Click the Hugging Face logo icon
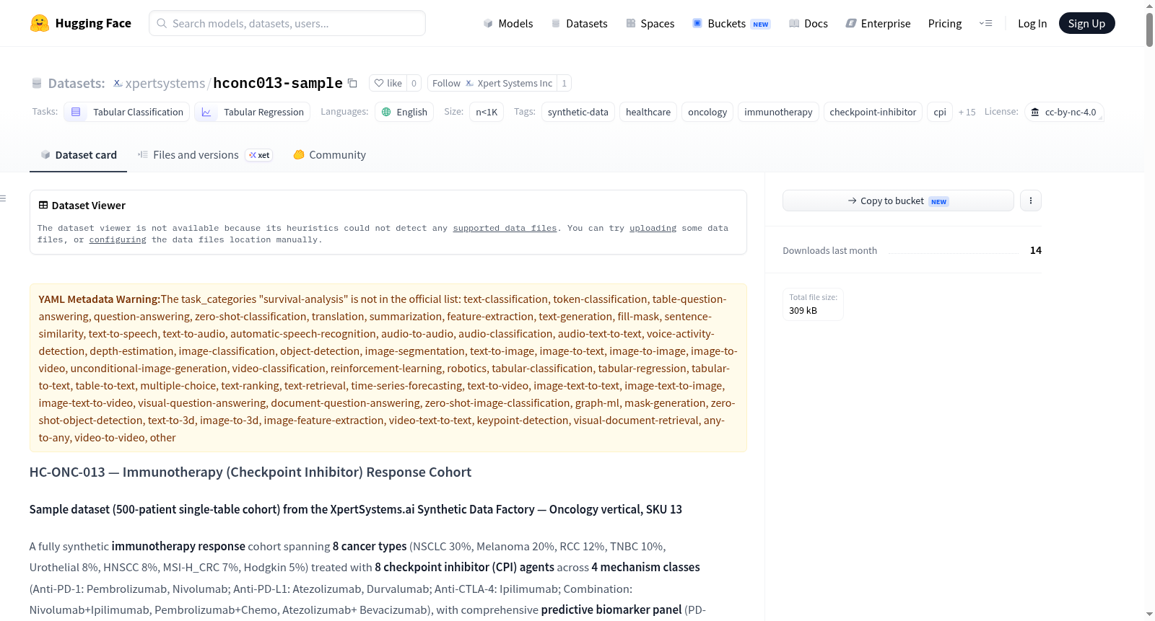Screen dimensions: 1155x621 coord(40,23)
